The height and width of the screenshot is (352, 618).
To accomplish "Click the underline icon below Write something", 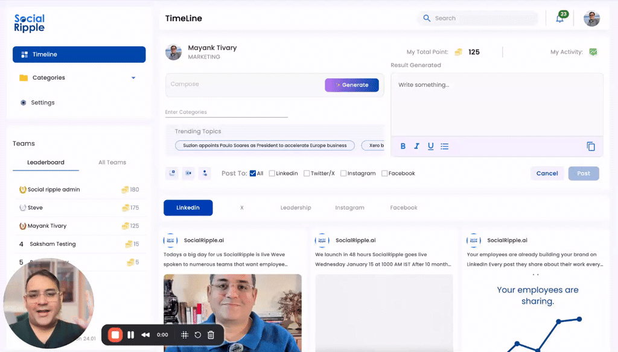I will pyautogui.click(x=430, y=146).
